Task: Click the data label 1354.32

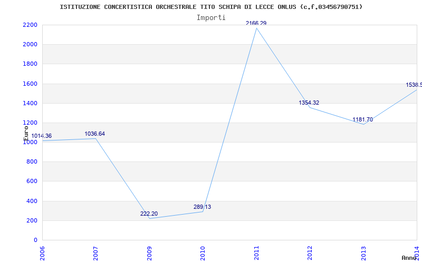Action: point(309,103)
